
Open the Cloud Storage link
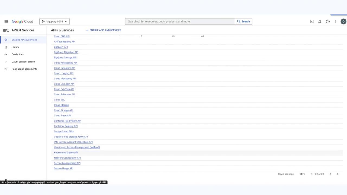(x=61, y=105)
